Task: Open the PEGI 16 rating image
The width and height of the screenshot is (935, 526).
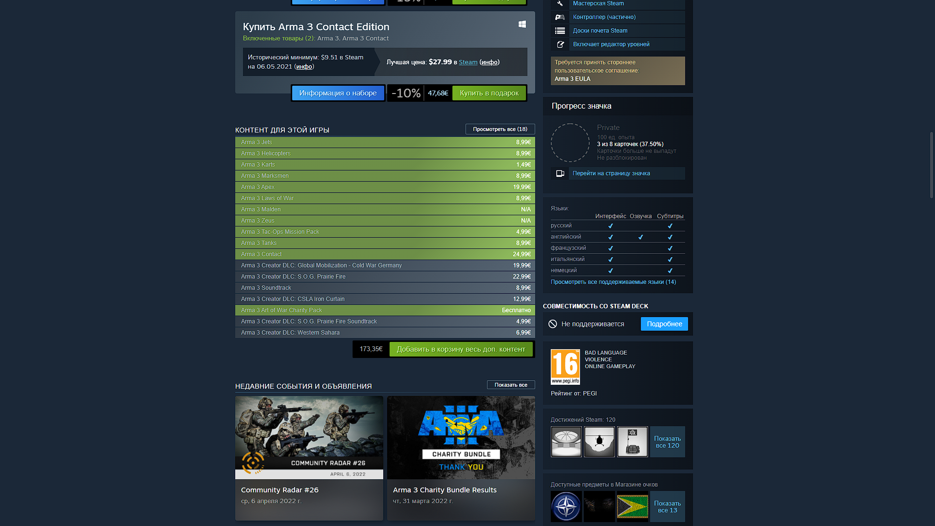Action: click(x=565, y=367)
